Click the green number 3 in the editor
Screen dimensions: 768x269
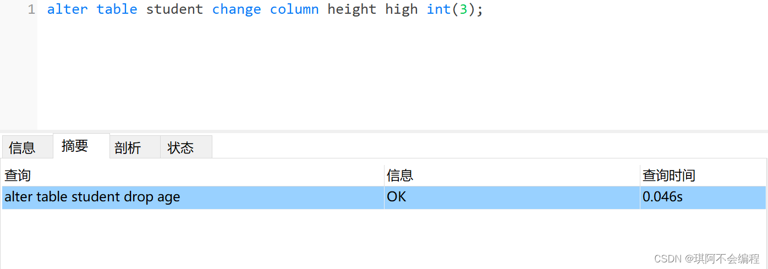463,9
